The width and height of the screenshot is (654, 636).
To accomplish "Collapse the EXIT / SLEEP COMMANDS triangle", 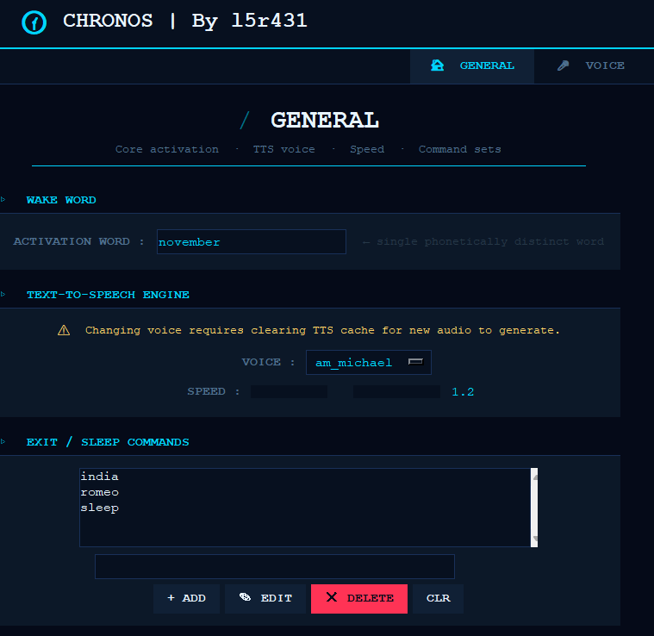I will (x=3, y=441).
